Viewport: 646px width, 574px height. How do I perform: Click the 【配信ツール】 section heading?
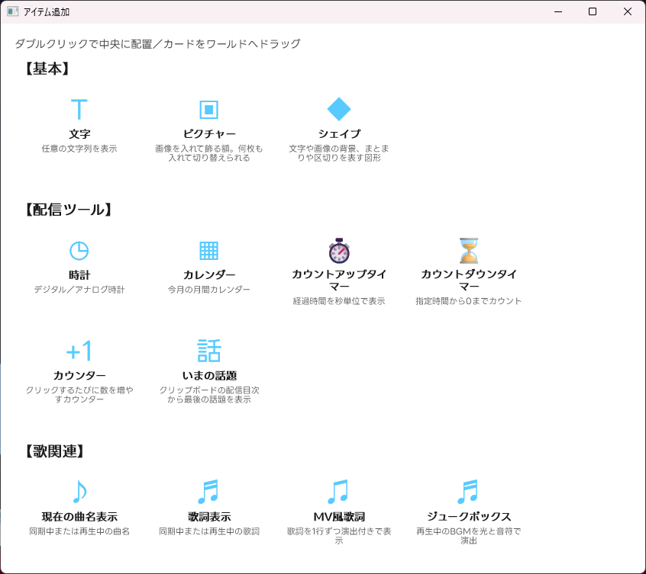tap(68, 210)
